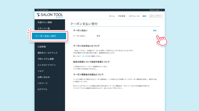Open 通知先メールアドレス in the sidebar

coord(47,53)
